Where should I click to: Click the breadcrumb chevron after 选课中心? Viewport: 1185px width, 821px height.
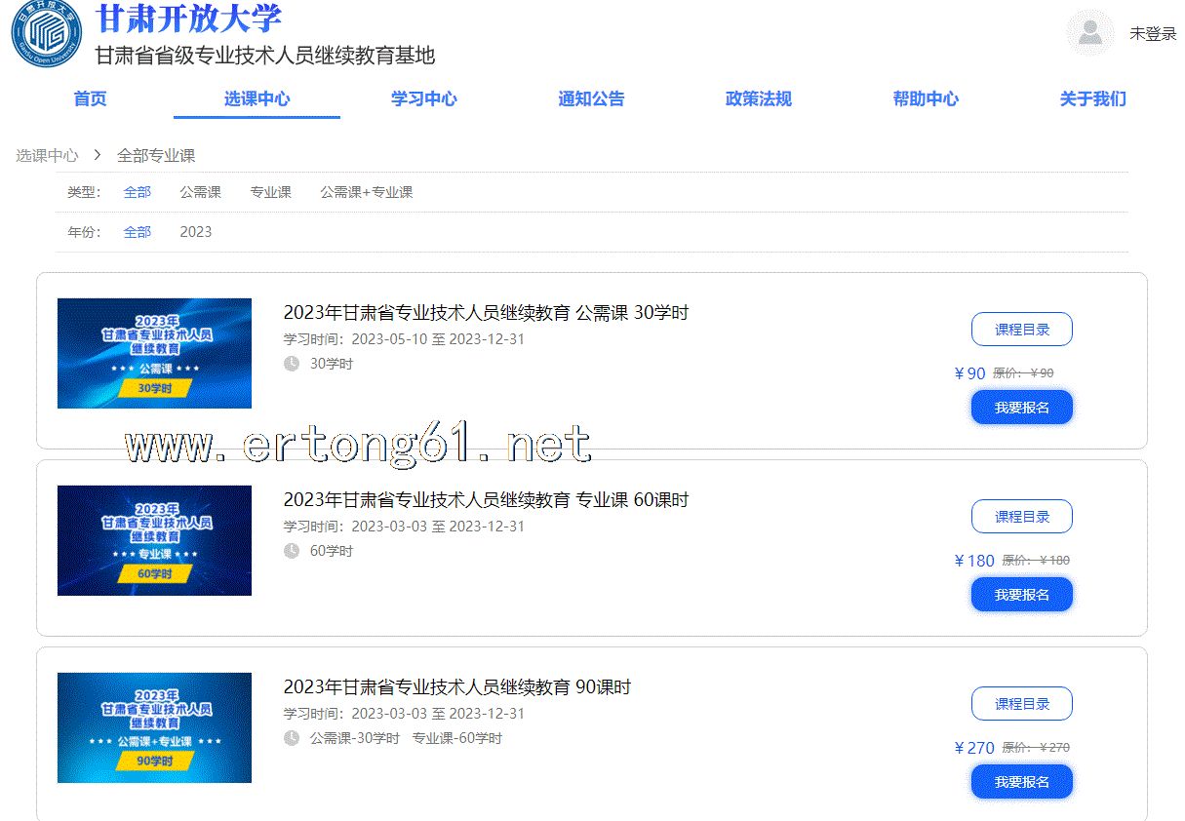[x=98, y=155]
